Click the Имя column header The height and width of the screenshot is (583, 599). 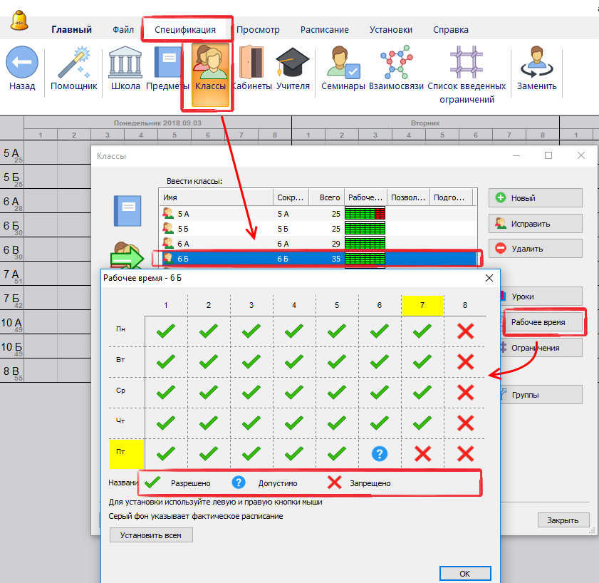click(x=215, y=197)
